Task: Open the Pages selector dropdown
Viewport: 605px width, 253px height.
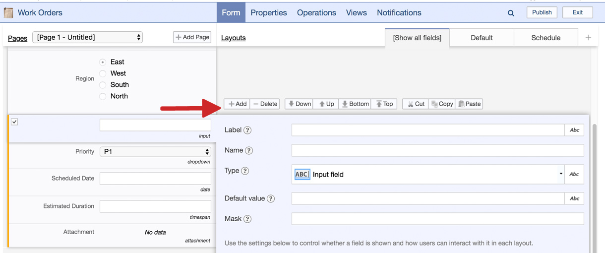Action: click(x=88, y=37)
